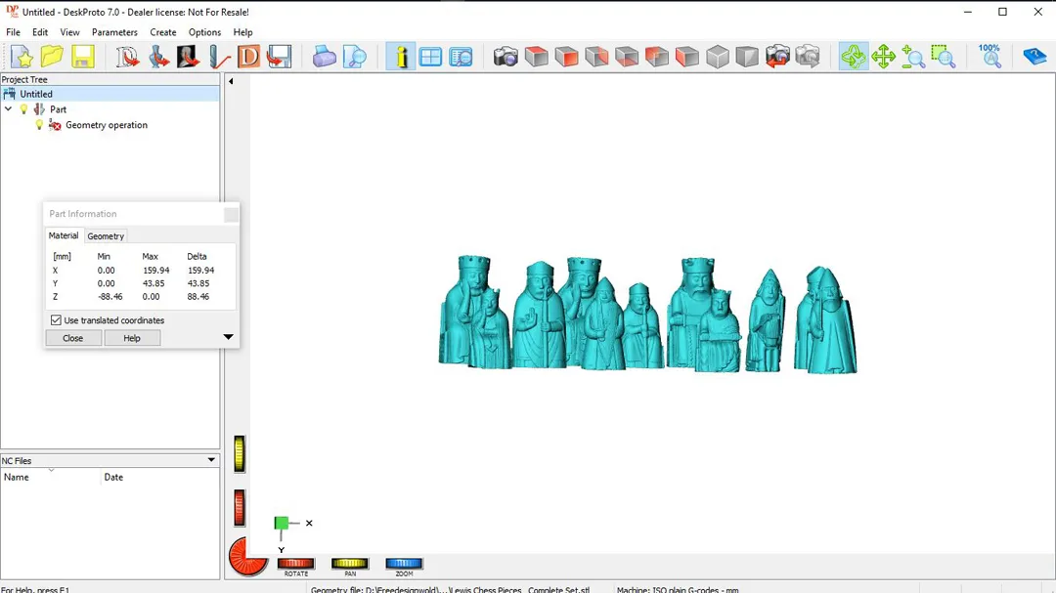Viewport: 1056px width, 593px height.
Task: Select the front view cube icon
Action: 566,57
